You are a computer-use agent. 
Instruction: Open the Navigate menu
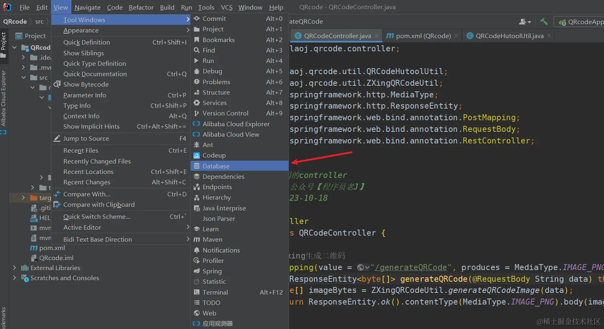(87, 7)
